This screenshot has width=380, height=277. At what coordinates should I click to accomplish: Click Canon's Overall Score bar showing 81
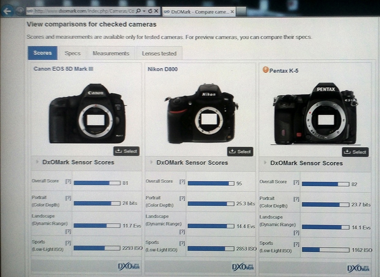(x=97, y=183)
